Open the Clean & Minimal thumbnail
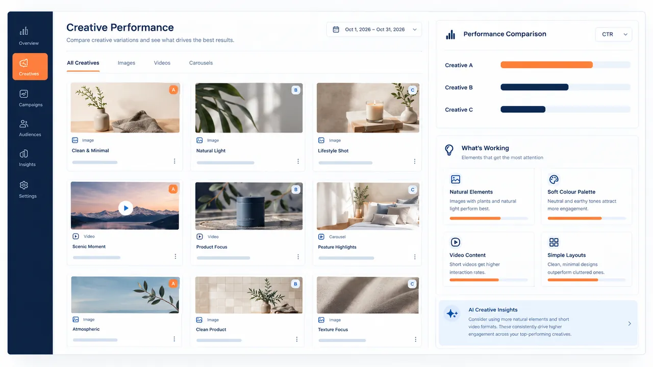Screen dimensions: 653x367 coord(125,108)
